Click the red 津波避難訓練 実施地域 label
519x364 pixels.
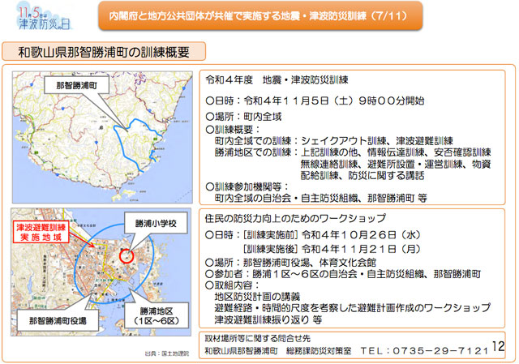point(41,232)
